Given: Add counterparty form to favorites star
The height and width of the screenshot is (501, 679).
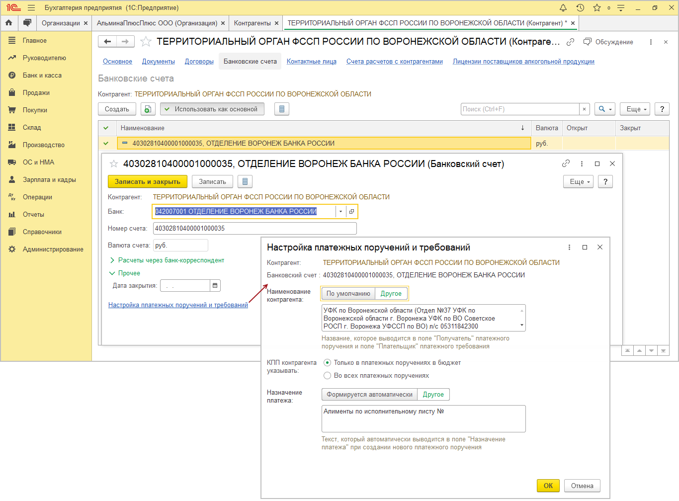Looking at the screenshot, I should point(146,42).
